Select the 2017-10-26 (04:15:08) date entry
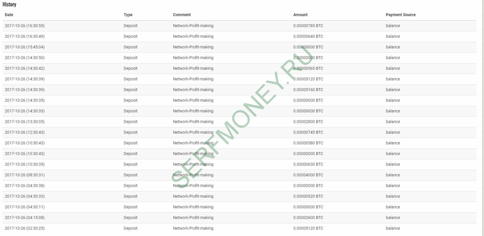The image size is (484, 236). [25, 218]
